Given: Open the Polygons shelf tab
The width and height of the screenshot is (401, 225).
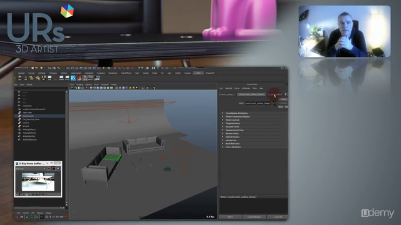Looking at the screenshot, I should coord(53,73).
